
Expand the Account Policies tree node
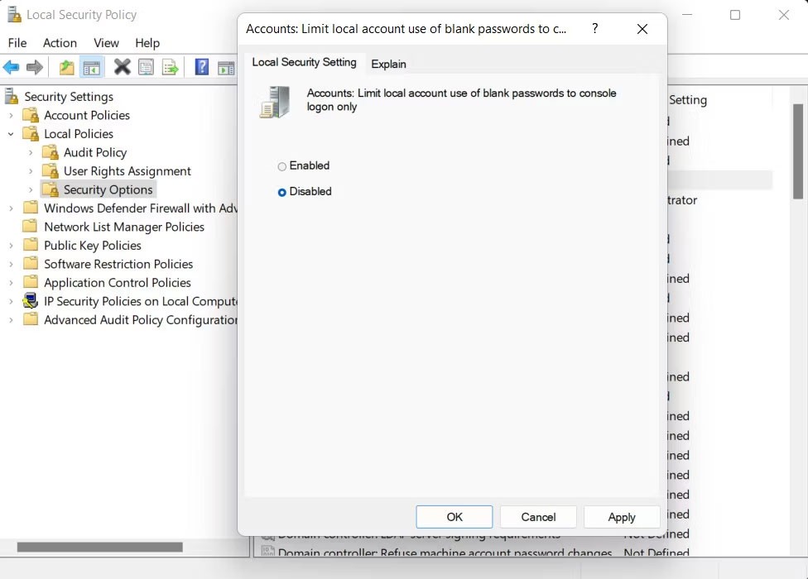[x=11, y=116]
